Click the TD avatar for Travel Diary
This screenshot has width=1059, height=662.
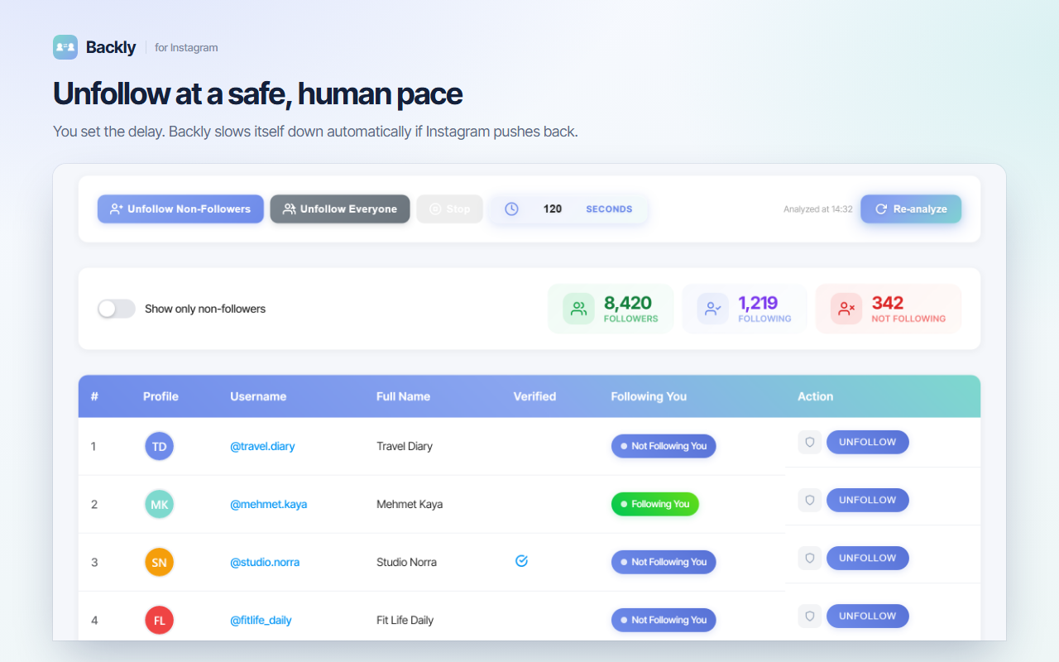point(159,446)
